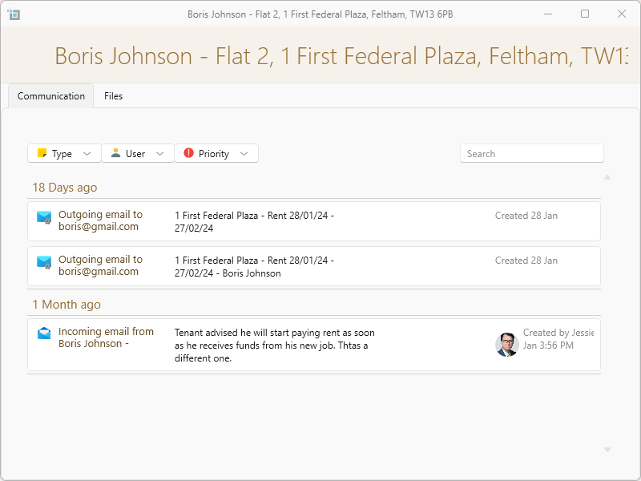Select the Communication tab

(x=51, y=96)
